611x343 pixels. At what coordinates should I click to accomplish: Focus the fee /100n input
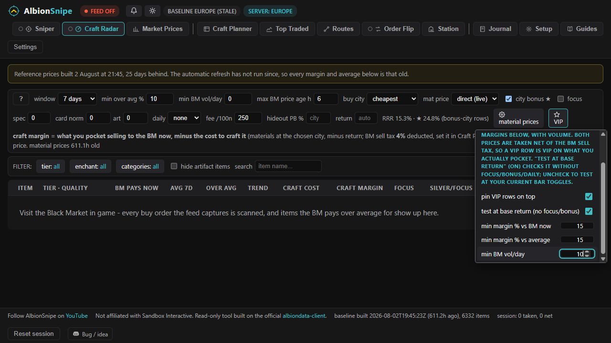[x=248, y=118]
